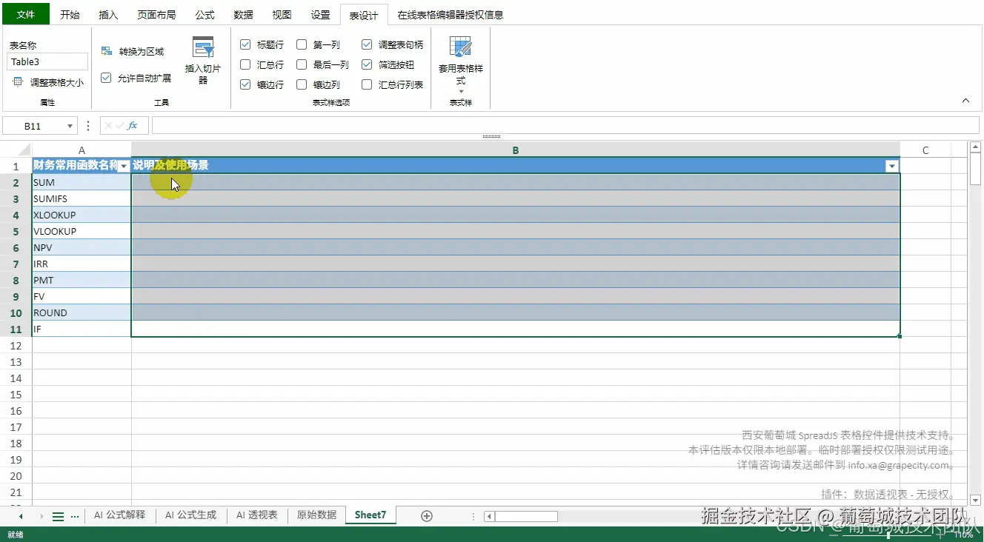
Task: Click the hamburger menu icon near sheet tabs
Action: [59, 515]
